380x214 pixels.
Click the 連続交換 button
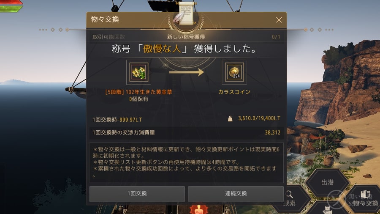(236, 194)
